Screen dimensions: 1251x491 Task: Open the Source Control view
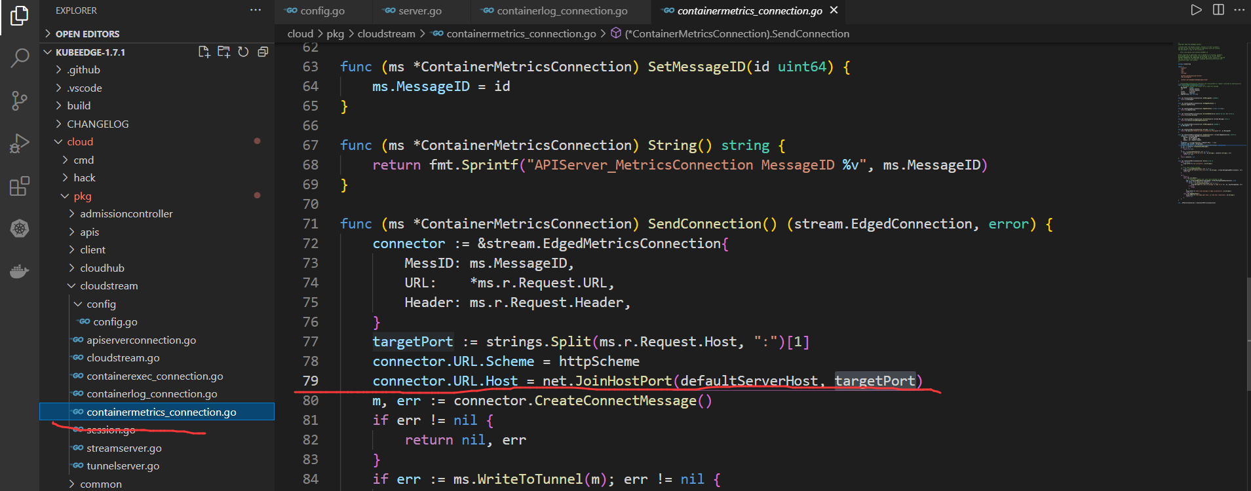20,100
